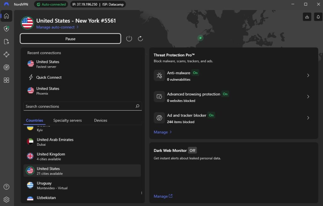Screen dimensions: 323x206
Task: Select the Kyiv server entry
Action: pos(82,129)
